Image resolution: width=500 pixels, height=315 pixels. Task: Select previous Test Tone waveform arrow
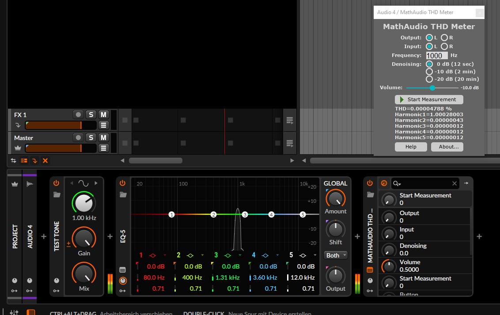click(x=72, y=183)
